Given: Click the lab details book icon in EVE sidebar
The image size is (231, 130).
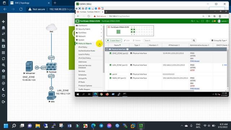Looking at the screenshot, I should [x=3, y=77].
